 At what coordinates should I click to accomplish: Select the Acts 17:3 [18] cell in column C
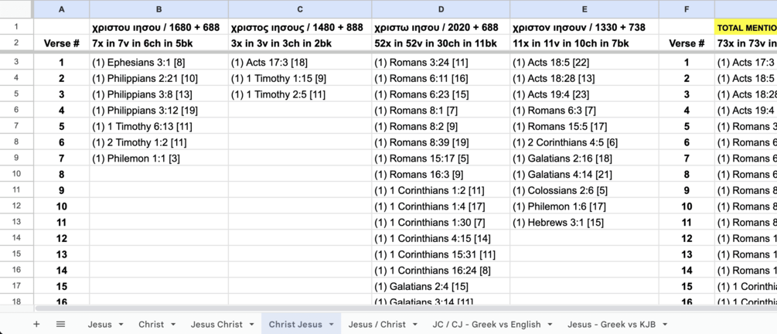pyautogui.click(x=299, y=63)
